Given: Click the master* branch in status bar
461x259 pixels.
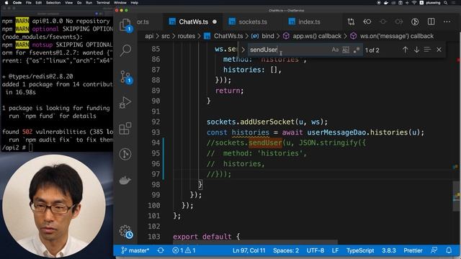Looking at the screenshot, I should [135, 250].
